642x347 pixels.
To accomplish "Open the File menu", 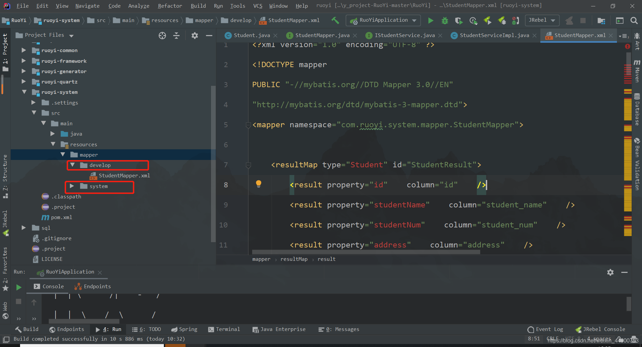I will [x=22, y=6].
